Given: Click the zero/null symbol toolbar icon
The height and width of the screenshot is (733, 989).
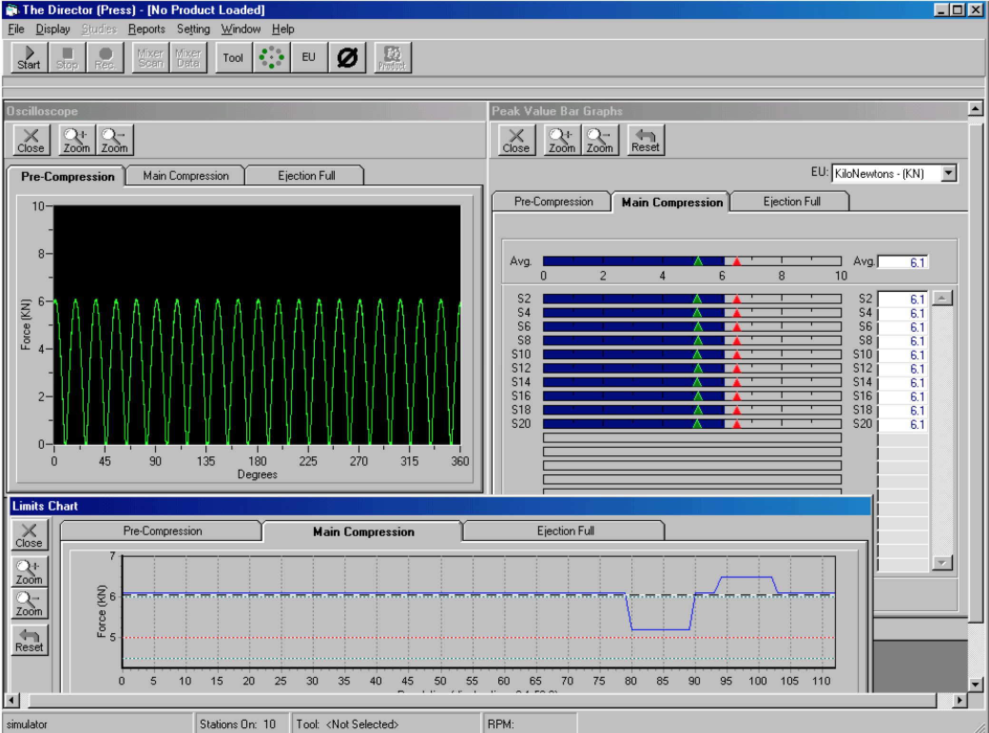Looking at the screenshot, I should (x=347, y=58).
